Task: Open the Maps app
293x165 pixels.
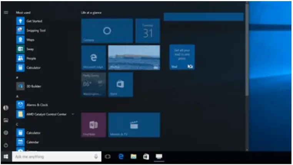Action: point(25,39)
